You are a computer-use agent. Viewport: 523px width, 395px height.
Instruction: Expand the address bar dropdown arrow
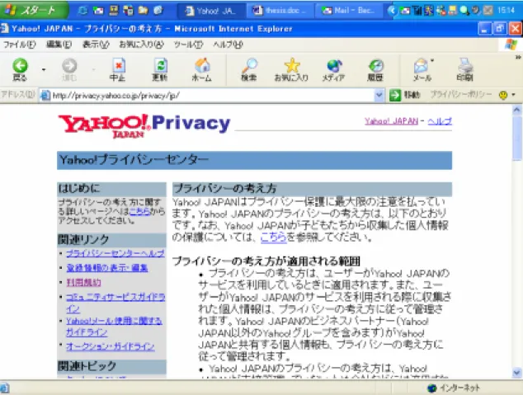(x=379, y=96)
